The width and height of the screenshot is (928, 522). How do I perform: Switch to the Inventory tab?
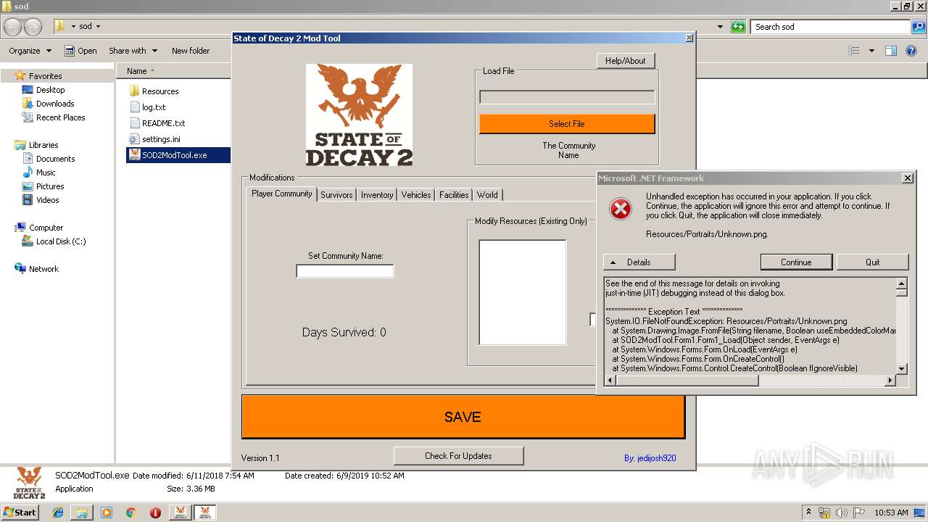[x=377, y=195]
